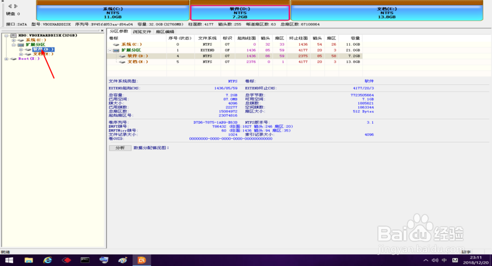
Task: Click the 21.0GB capacity cell
Action: coord(353,51)
